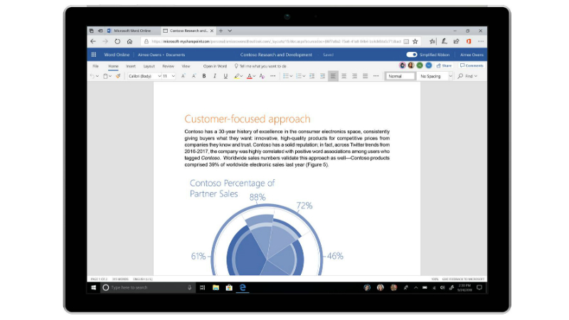Toggle the Simplified Ribbon switch
The image size is (569, 320).
(412, 55)
